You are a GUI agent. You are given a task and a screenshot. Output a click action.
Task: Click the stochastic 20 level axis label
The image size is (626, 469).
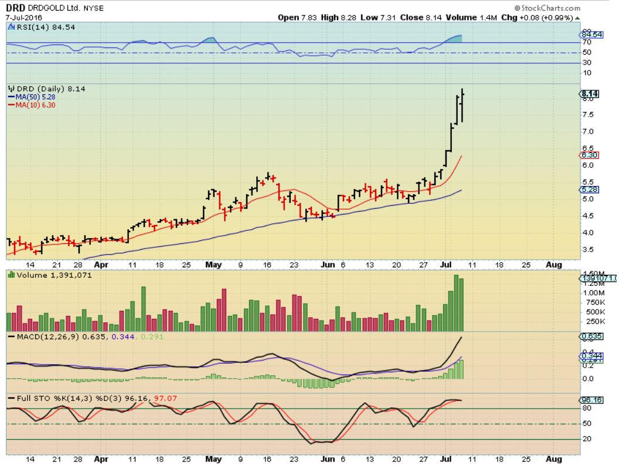tap(587, 439)
